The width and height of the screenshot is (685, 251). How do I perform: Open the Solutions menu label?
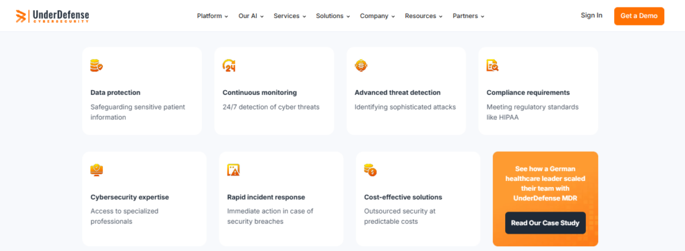330,16
